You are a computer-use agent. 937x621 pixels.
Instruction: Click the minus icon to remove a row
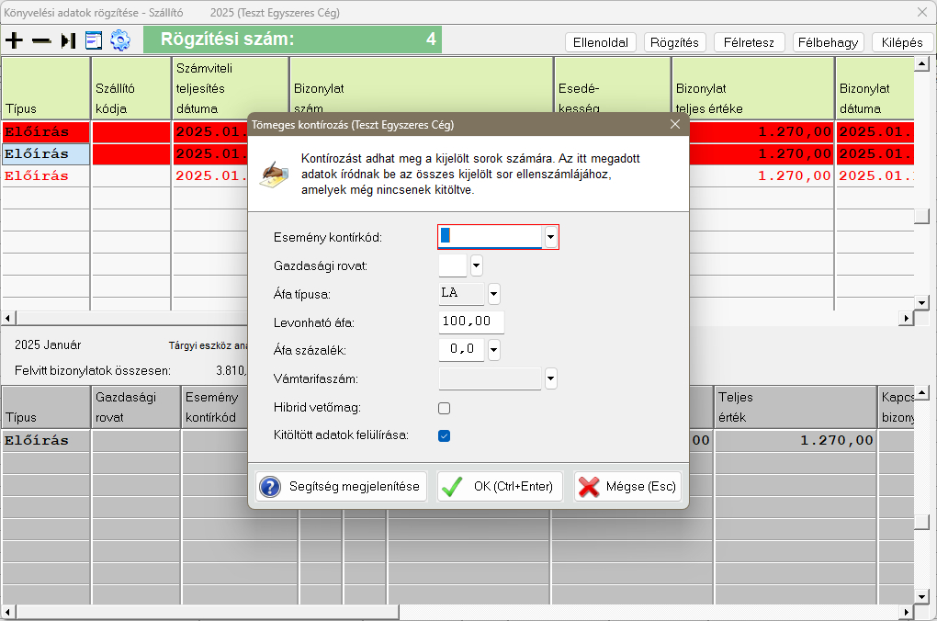(41, 40)
